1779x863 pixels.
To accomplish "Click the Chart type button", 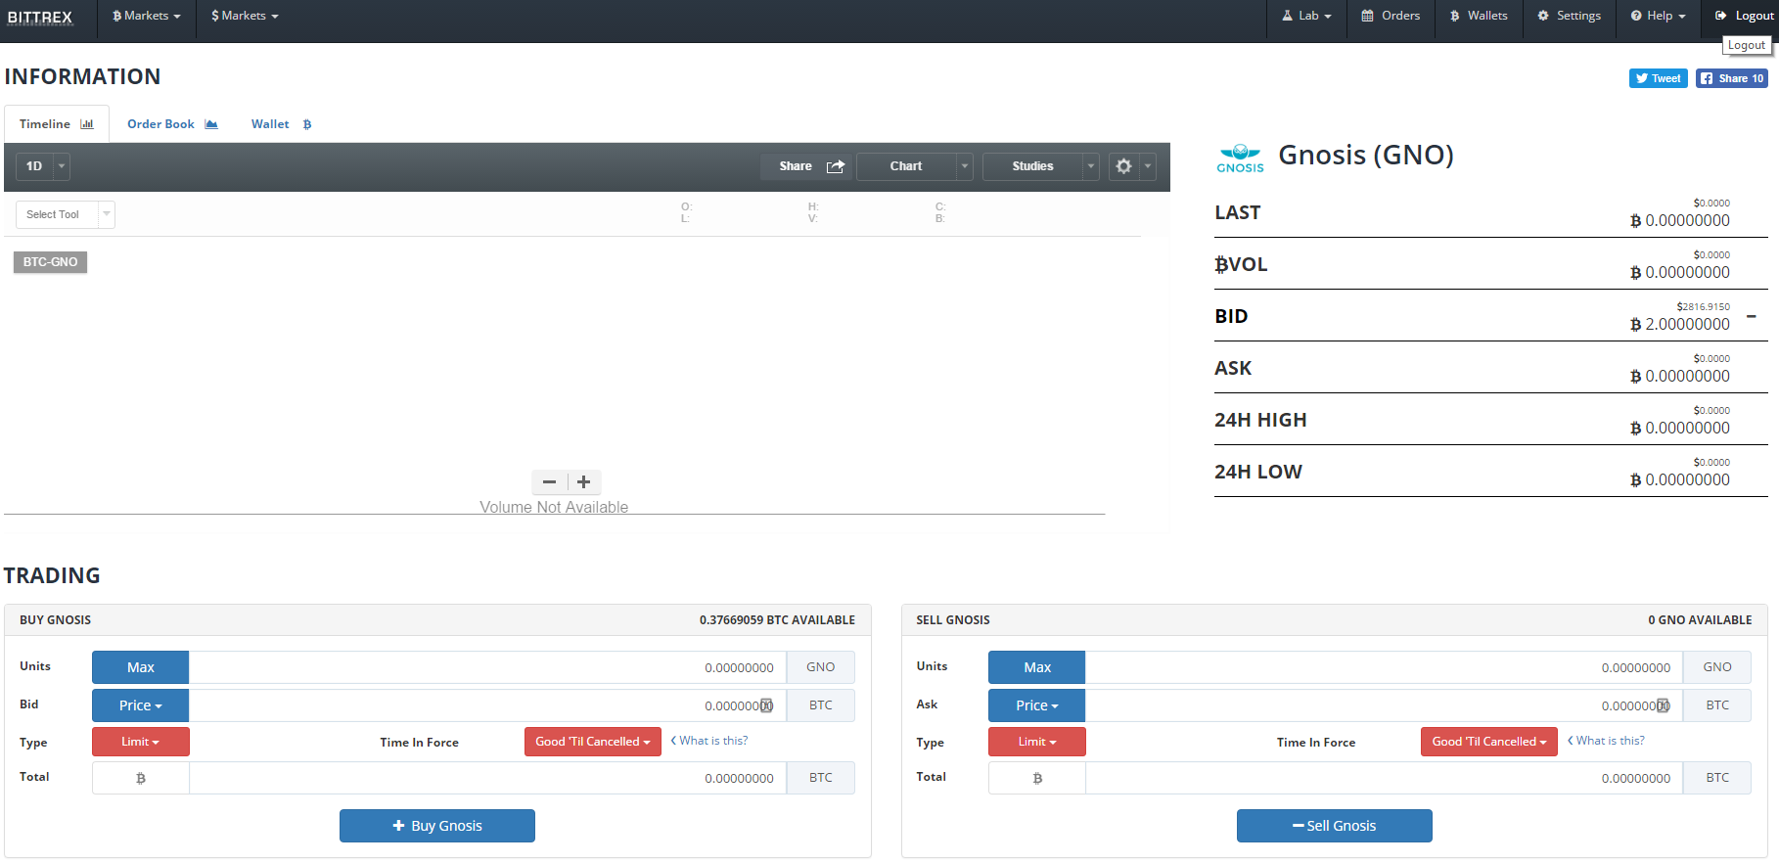I will tap(906, 166).
